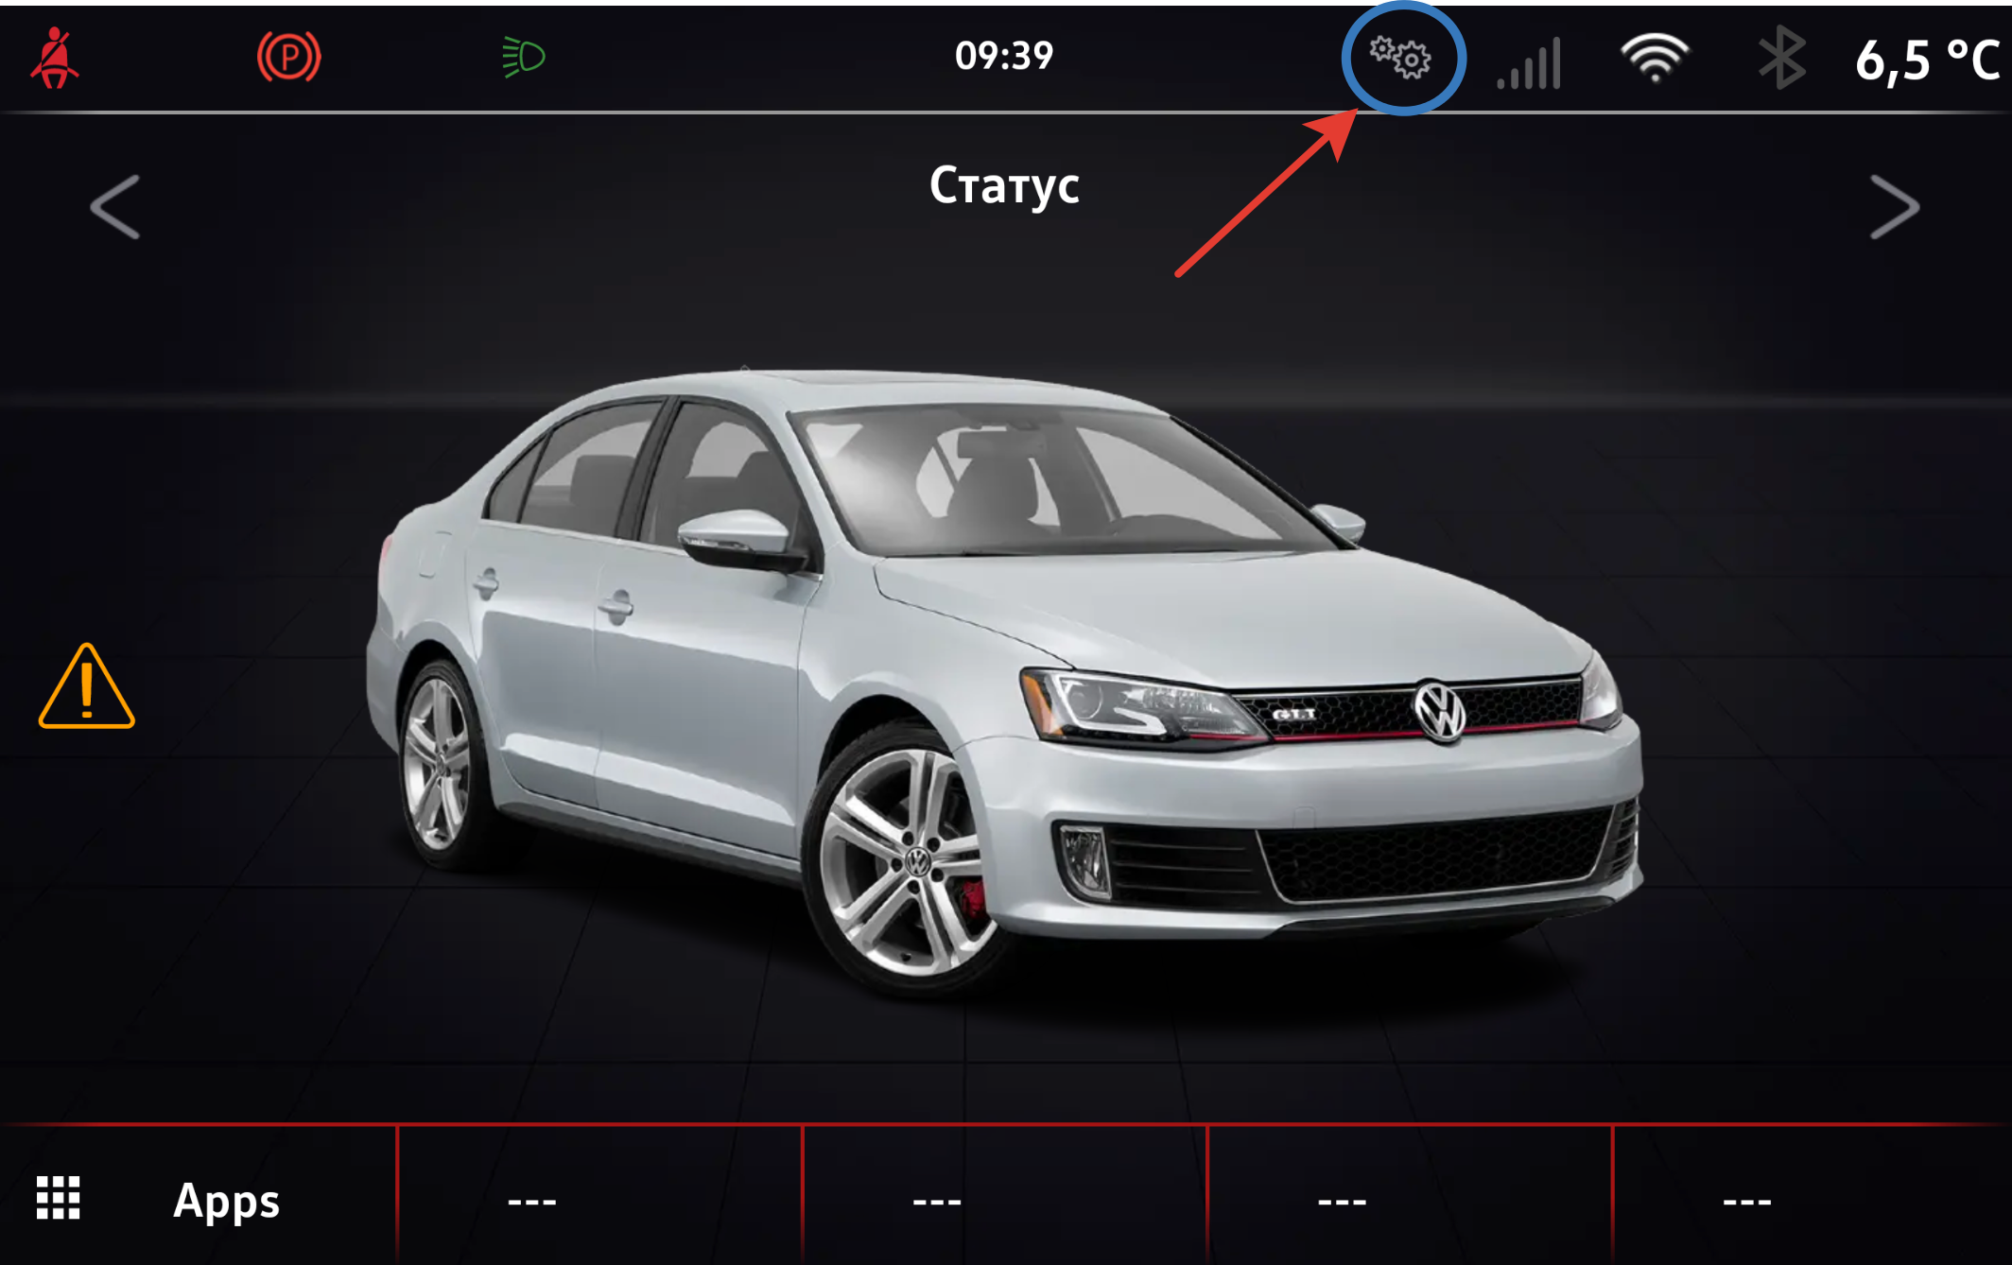Tap the red parking brake indicator
Screen dimensions: 2012x1265
tap(289, 58)
